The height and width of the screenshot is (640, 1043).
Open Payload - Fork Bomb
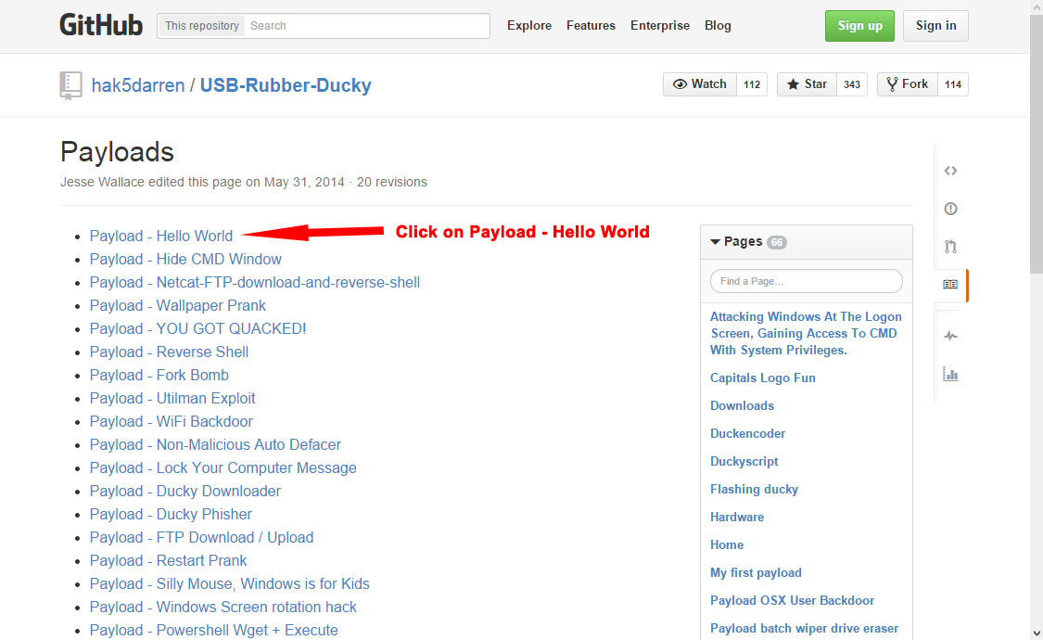click(159, 376)
